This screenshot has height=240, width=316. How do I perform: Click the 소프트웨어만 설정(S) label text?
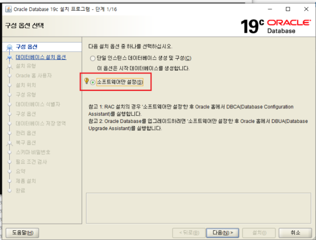click(x=120, y=82)
